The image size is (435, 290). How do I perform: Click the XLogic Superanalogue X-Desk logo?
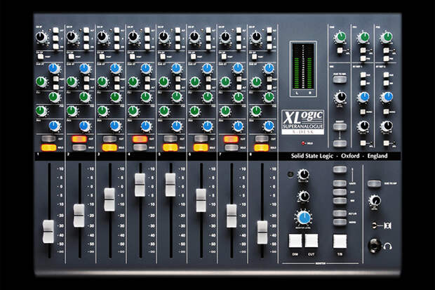click(302, 122)
